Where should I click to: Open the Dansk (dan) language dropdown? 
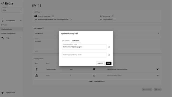point(97,33)
